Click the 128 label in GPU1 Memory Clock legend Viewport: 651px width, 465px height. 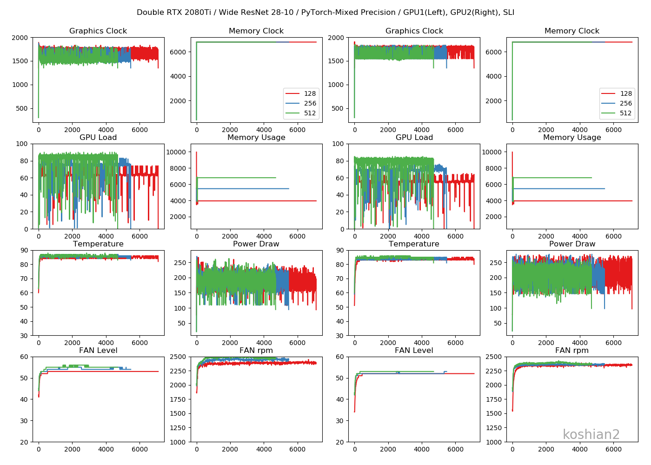click(310, 93)
